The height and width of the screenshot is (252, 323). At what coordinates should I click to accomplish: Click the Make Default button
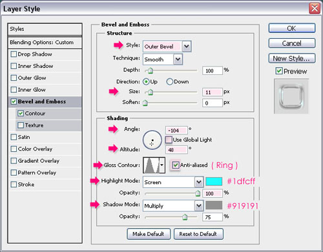pos(149,234)
